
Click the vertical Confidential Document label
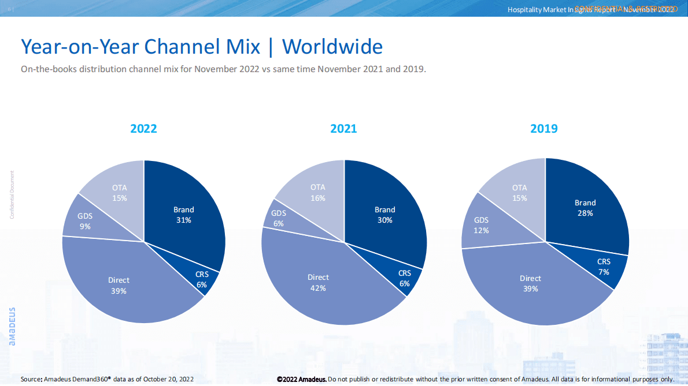tap(11, 194)
